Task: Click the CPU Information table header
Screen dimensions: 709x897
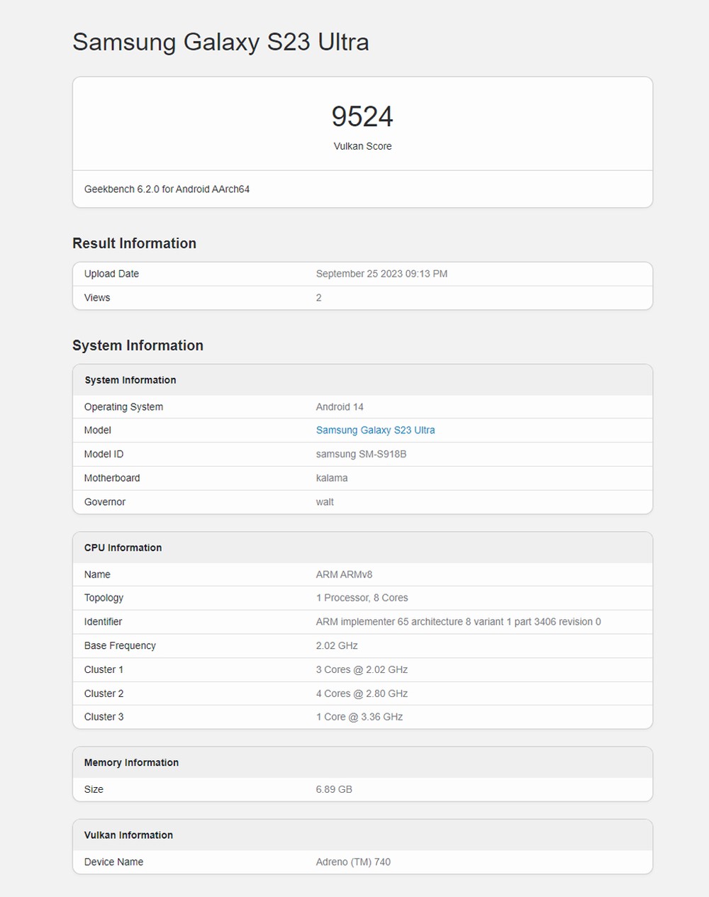Action: coord(123,547)
